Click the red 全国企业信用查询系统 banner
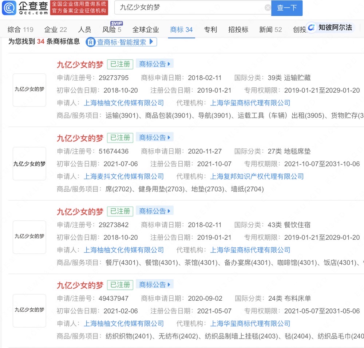Viewport: 364px width, 348px height. (x=79, y=7)
